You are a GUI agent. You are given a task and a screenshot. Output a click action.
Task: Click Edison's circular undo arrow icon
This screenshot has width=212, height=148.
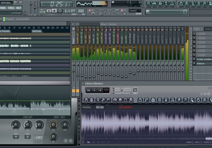(x=140, y=100)
